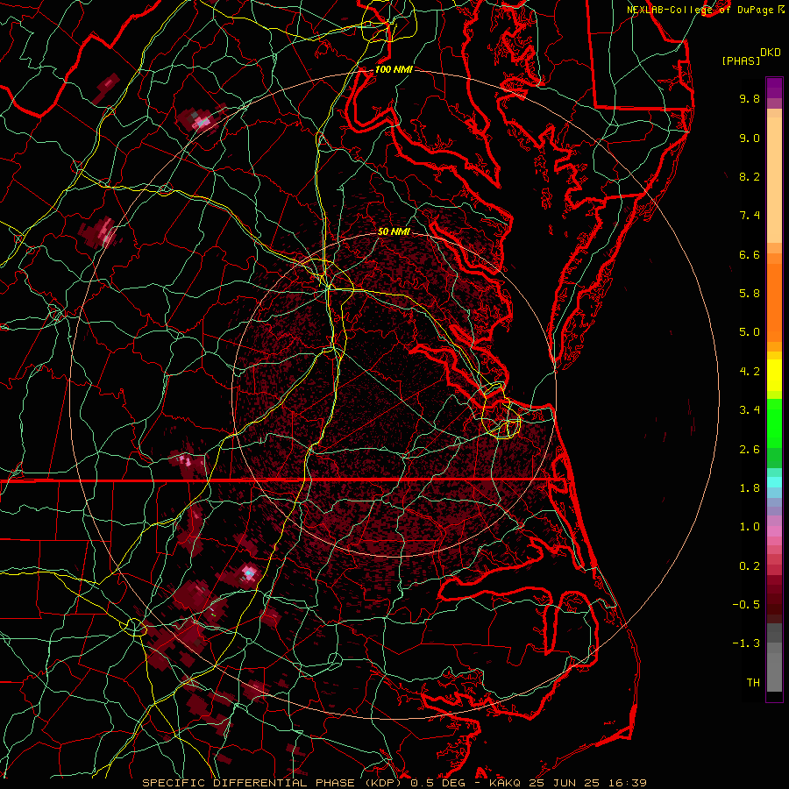Click the 5.8 color scale value
This screenshot has height=789, width=789.
pyautogui.click(x=750, y=294)
